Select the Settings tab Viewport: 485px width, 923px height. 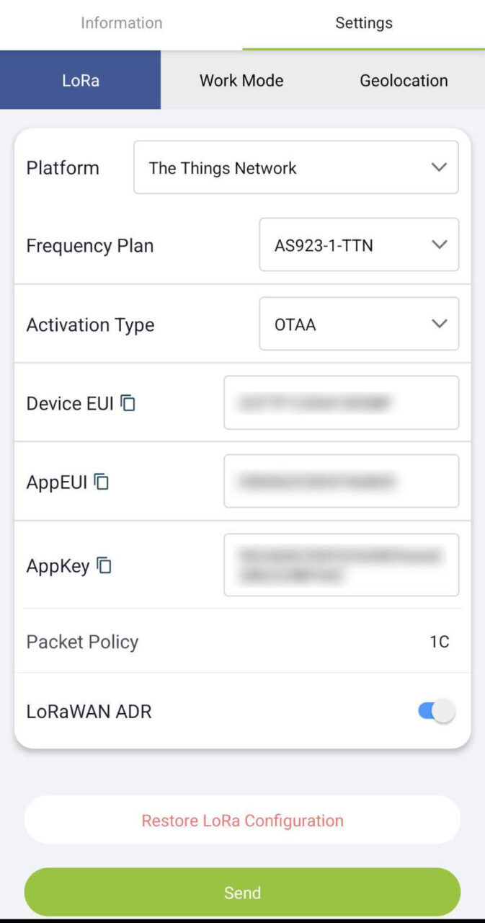(x=364, y=23)
